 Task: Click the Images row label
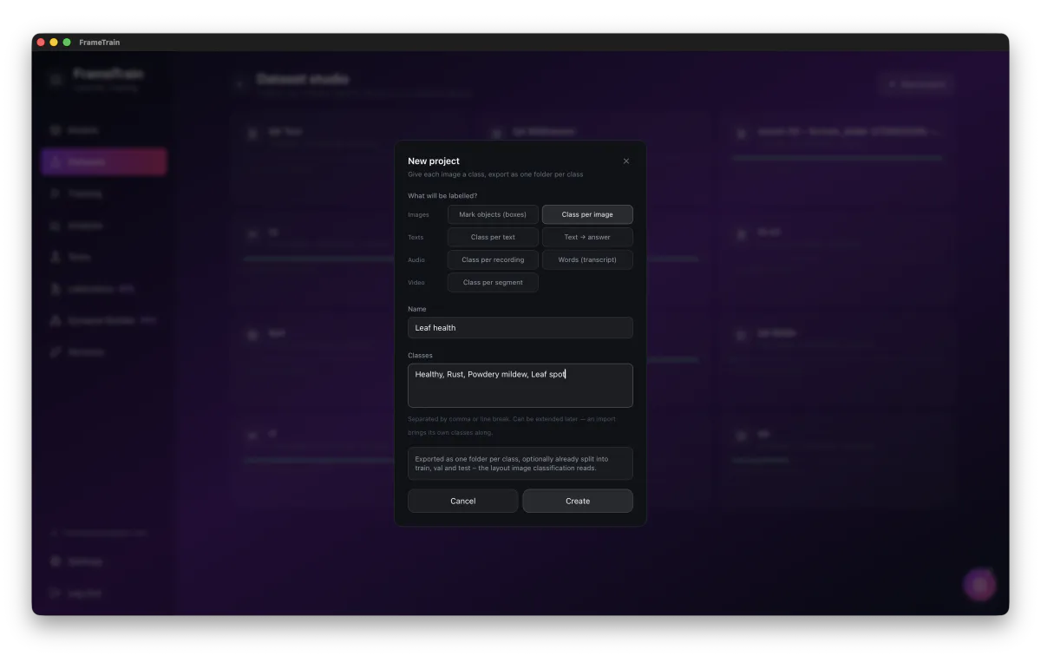click(x=418, y=214)
